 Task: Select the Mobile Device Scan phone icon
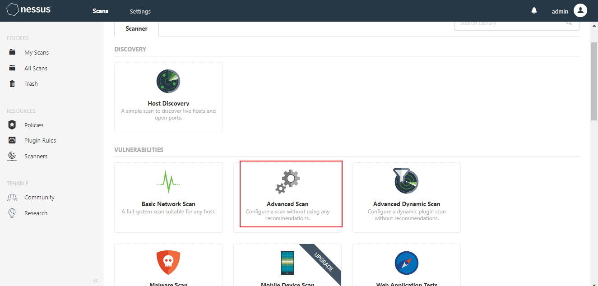(x=287, y=263)
